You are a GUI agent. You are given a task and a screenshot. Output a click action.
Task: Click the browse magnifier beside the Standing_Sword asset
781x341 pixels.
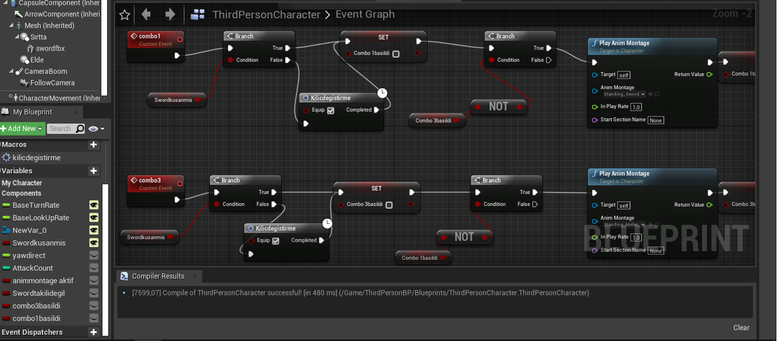click(x=656, y=94)
